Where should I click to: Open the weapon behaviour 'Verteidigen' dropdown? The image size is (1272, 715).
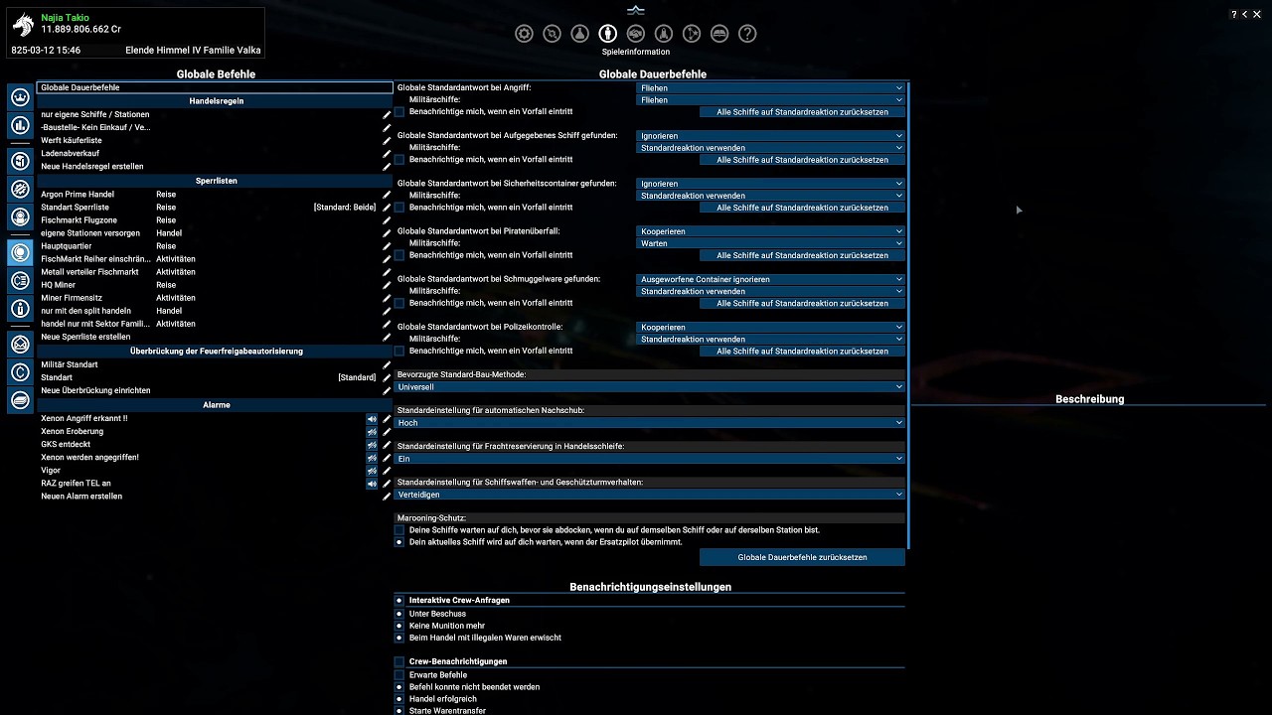pos(650,495)
